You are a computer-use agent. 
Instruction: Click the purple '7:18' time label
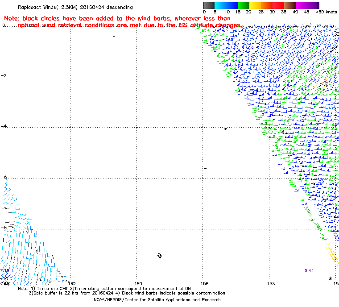5,271
